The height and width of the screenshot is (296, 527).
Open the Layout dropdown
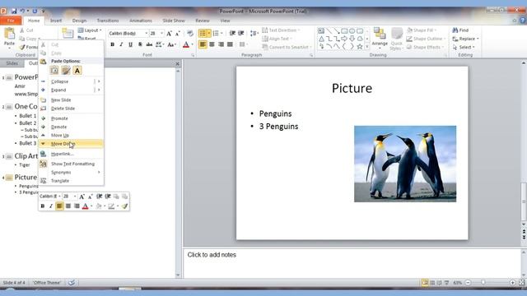tap(90, 30)
